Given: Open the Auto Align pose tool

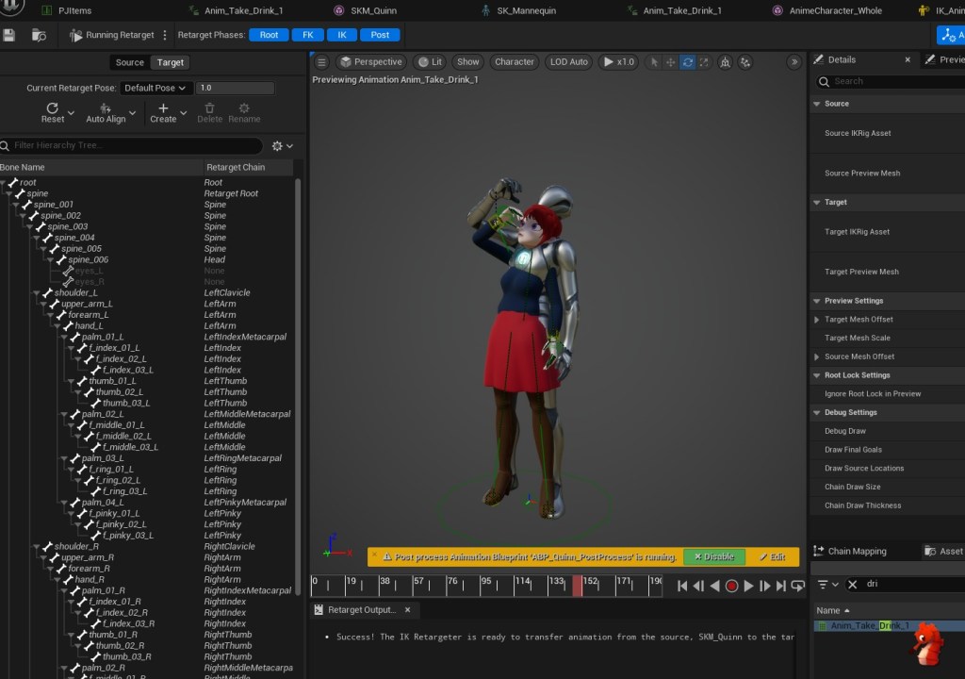Looking at the screenshot, I should [106, 112].
